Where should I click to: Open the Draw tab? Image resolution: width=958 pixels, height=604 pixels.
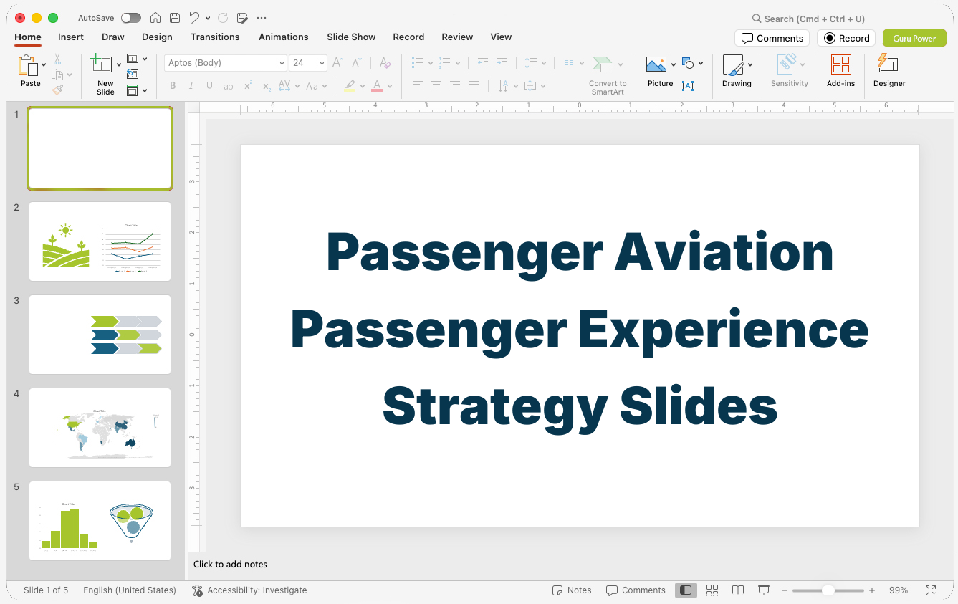(112, 37)
